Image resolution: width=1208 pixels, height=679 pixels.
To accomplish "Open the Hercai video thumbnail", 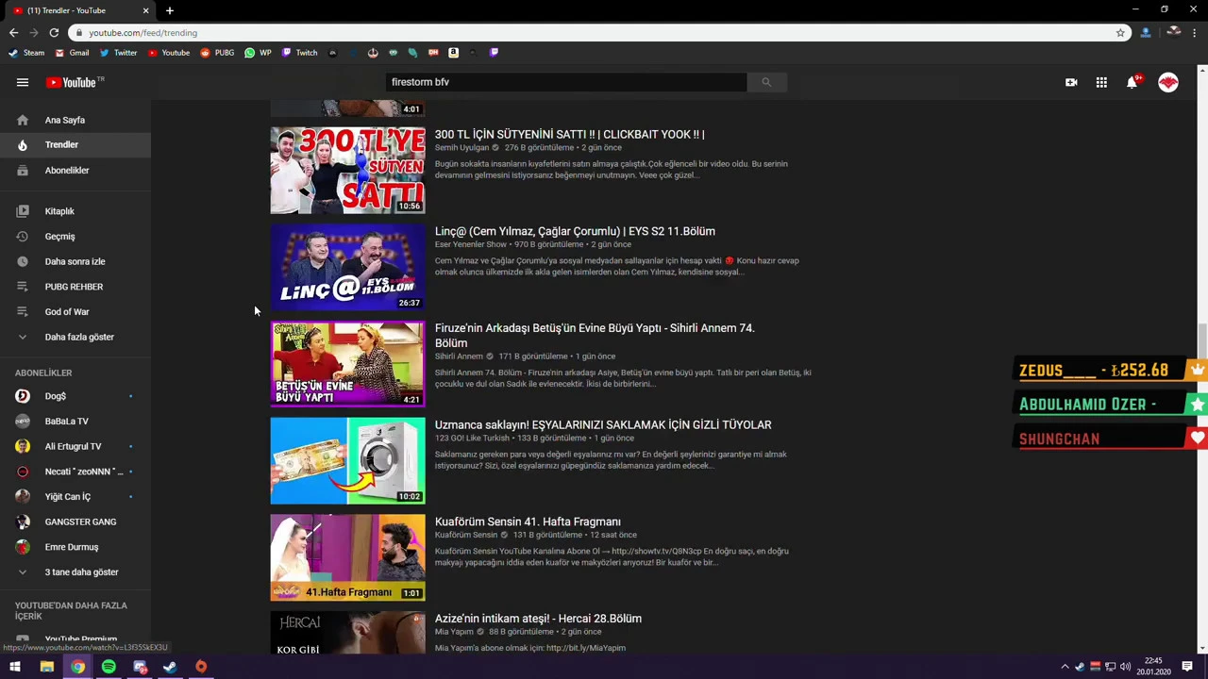I will (x=347, y=633).
